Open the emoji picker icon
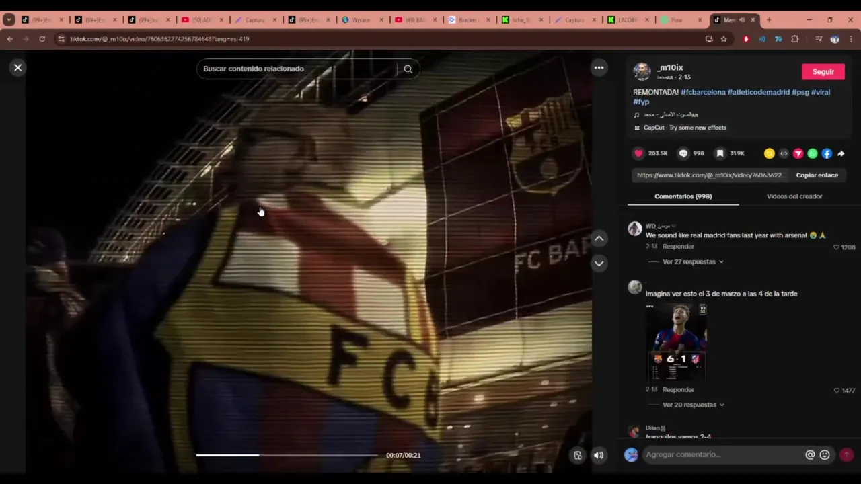This screenshot has width=861, height=484. pos(825,455)
